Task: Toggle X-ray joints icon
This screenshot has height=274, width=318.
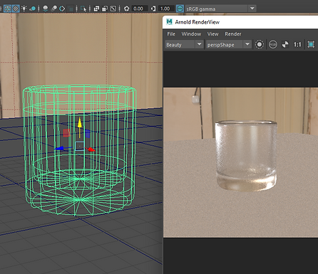Action: coord(113,9)
